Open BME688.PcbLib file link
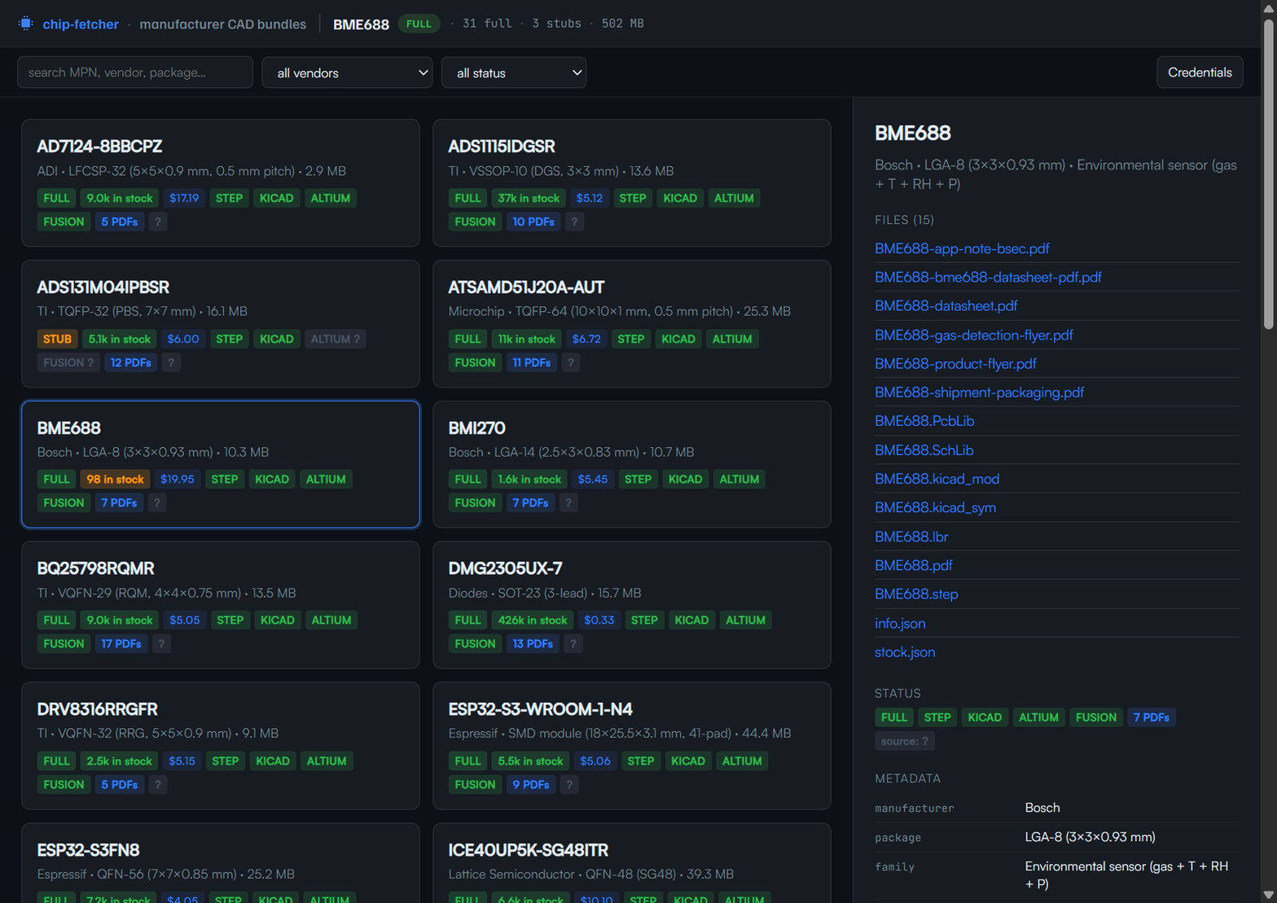Viewport: 1277px width, 903px height. click(924, 421)
